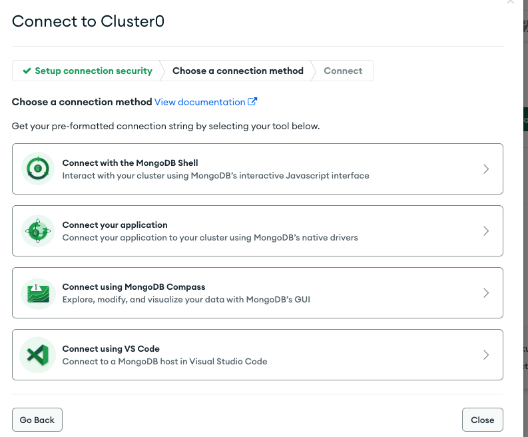Select Connect using VS Code title
The width and height of the screenshot is (528, 437).
coord(111,348)
